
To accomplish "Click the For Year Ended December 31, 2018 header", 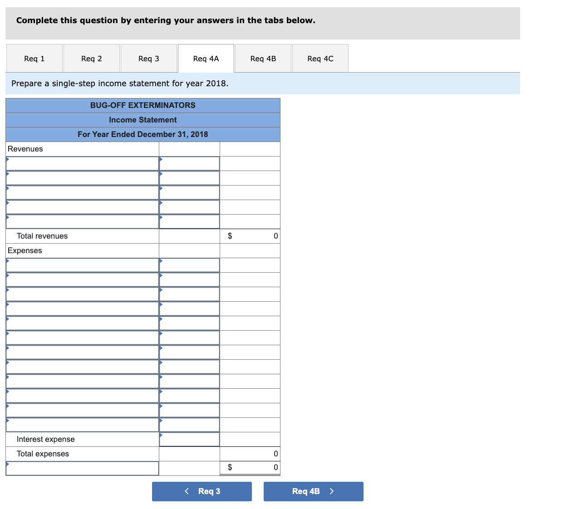I will click(143, 134).
